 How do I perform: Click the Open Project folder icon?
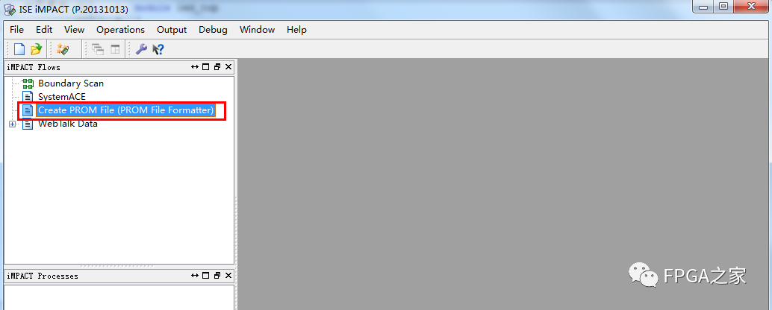pos(37,49)
